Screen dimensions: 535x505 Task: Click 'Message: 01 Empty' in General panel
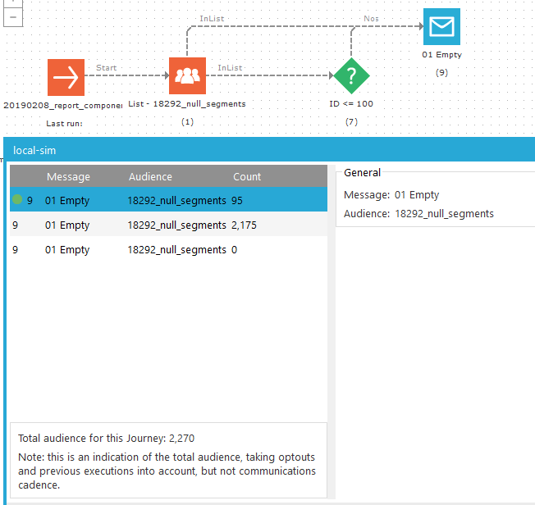(x=391, y=194)
